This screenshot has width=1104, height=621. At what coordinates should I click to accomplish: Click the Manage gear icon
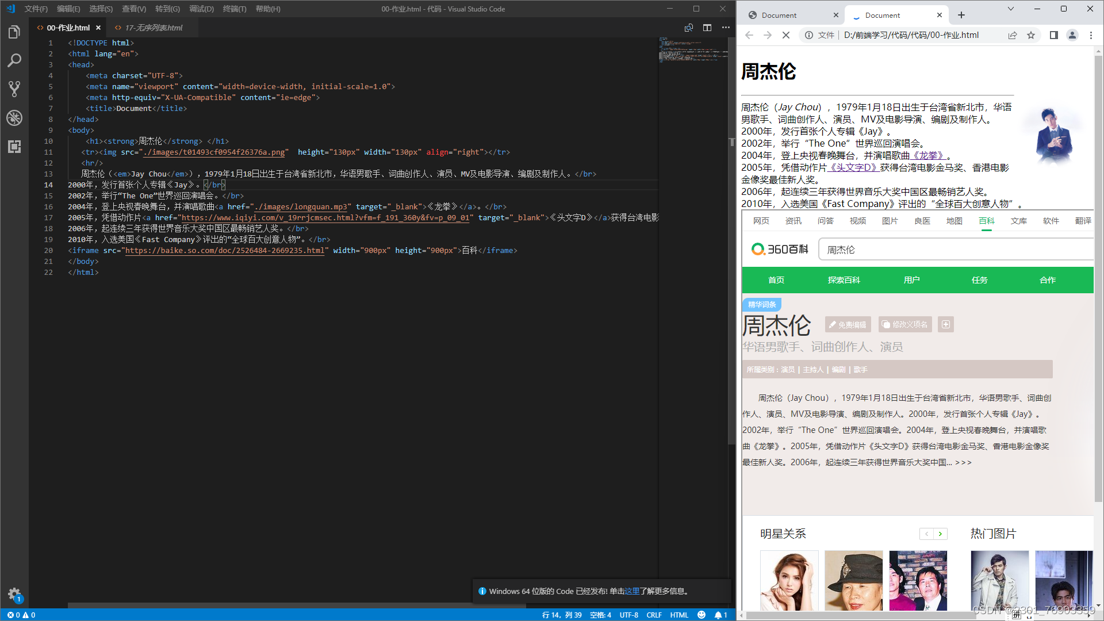(x=14, y=594)
